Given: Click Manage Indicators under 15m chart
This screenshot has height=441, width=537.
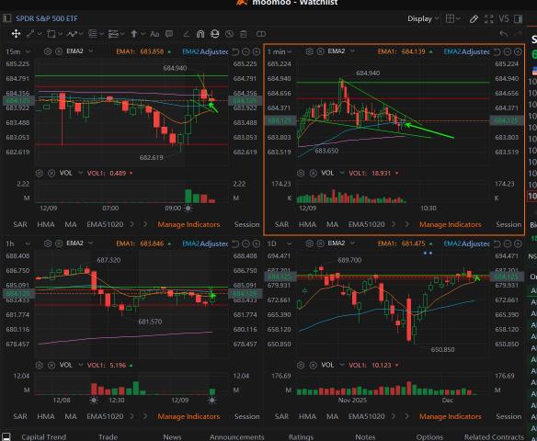Looking at the screenshot, I should (189, 224).
